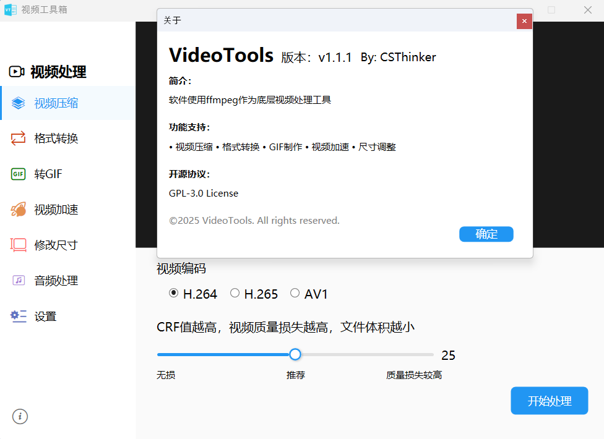Click the 功能支持 heading in dialog

pyautogui.click(x=189, y=127)
